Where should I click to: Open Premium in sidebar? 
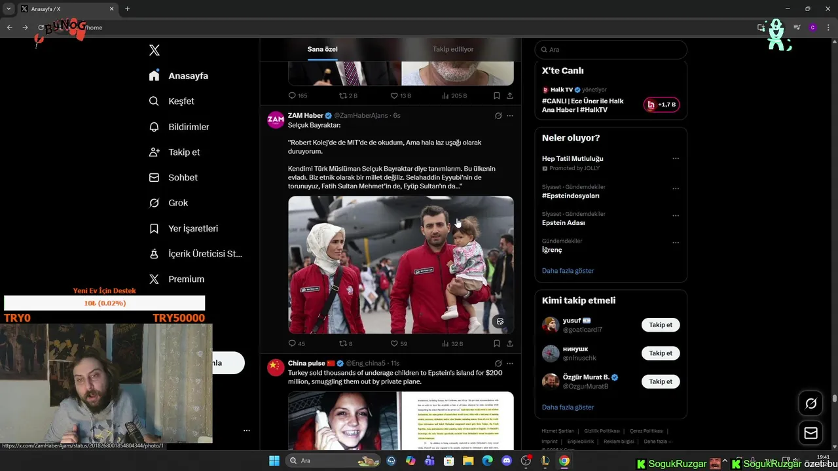click(176, 279)
